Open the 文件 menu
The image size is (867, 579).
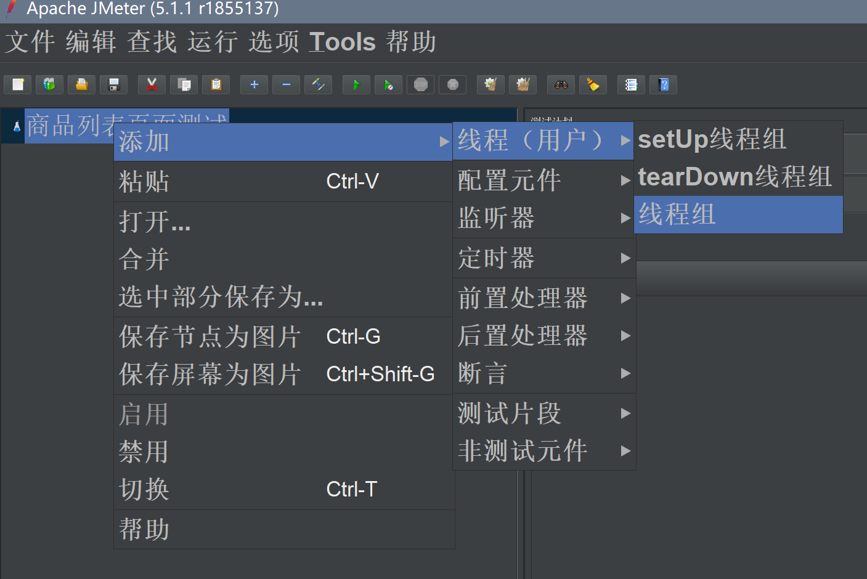pyautogui.click(x=30, y=42)
